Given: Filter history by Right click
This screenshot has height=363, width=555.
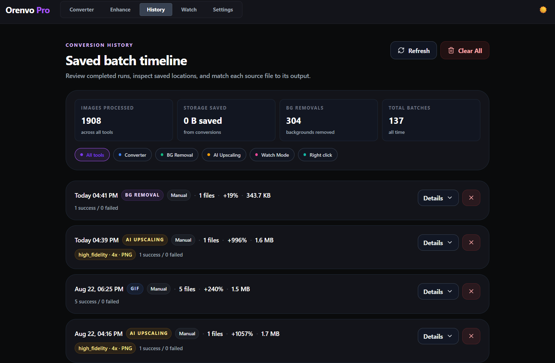Looking at the screenshot, I should click(x=318, y=155).
